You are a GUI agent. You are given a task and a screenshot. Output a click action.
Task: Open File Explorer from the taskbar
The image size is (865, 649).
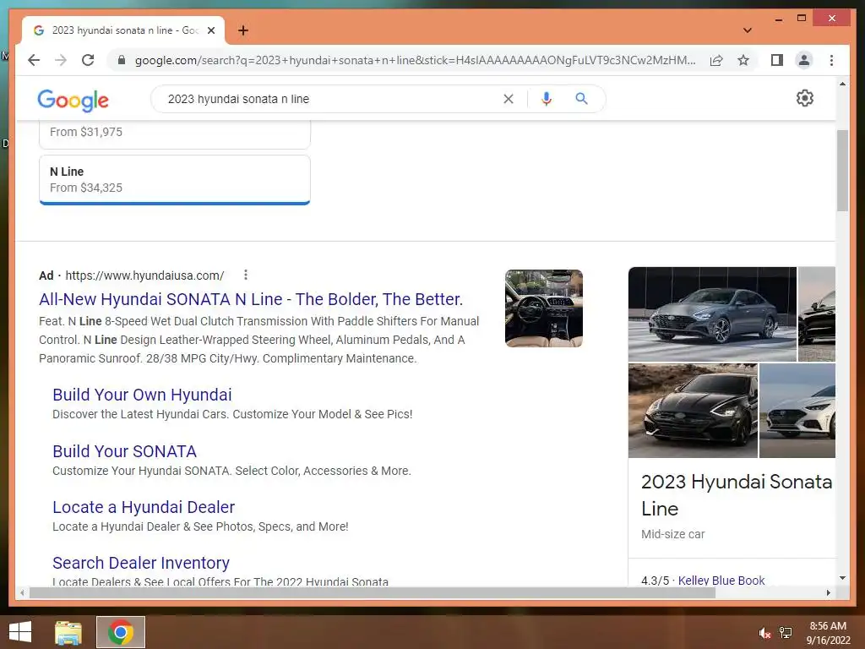[x=68, y=632]
